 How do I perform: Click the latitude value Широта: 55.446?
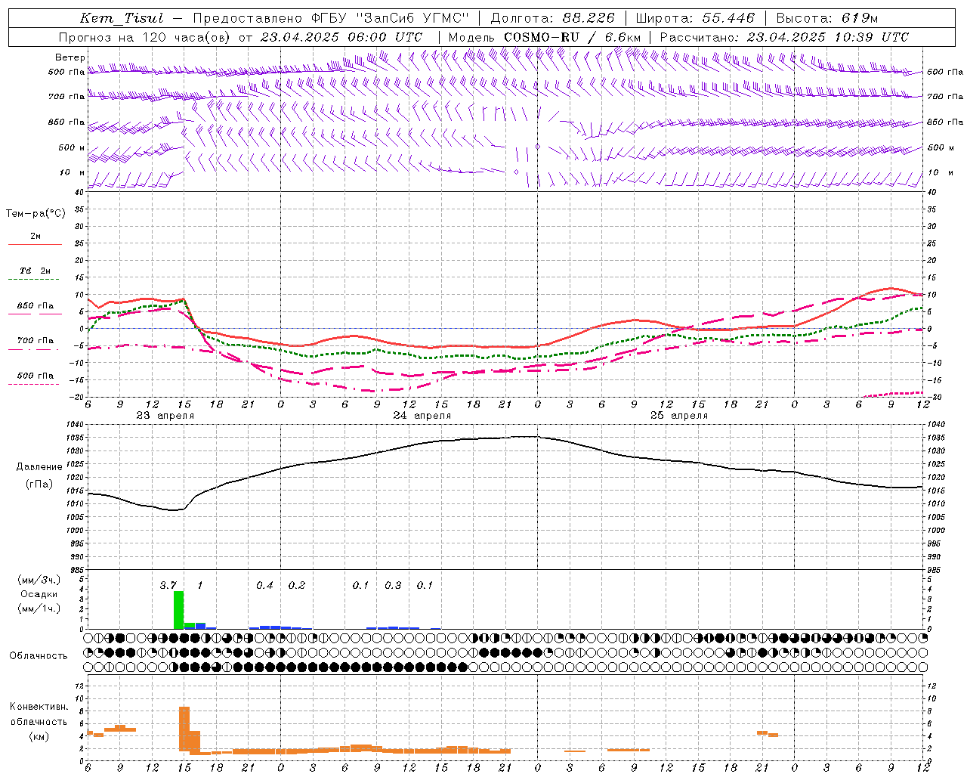click(x=695, y=18)
